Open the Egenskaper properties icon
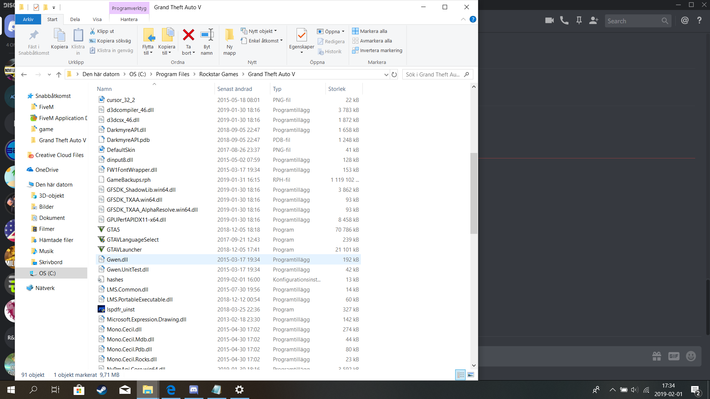Image resolution: width=710 pixels, height=399 pixels. tap(301, 35)
